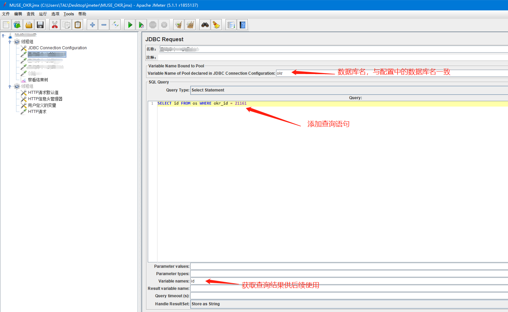This screenshot has height=312, width=508.
Task: Clear results with single broom icon
Action: coord(179,25)
